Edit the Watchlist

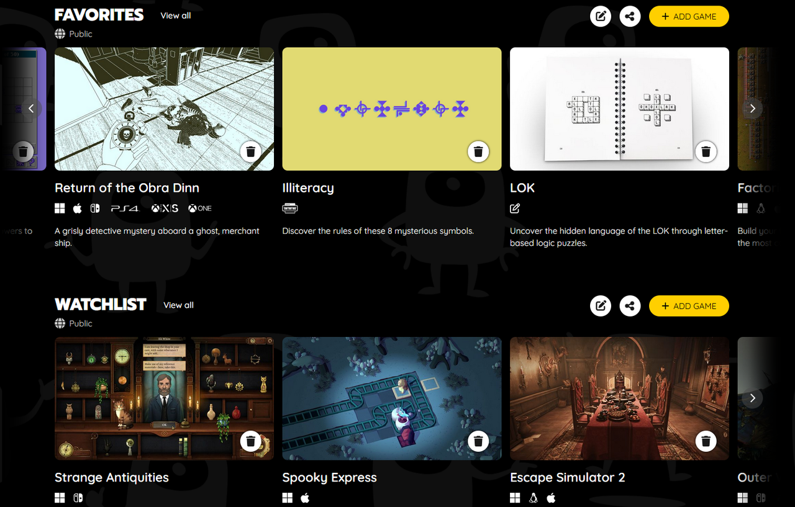[601, 306]
